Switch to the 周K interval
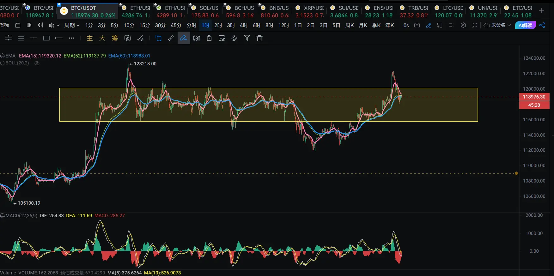554x276 pixels. point(350,25)
